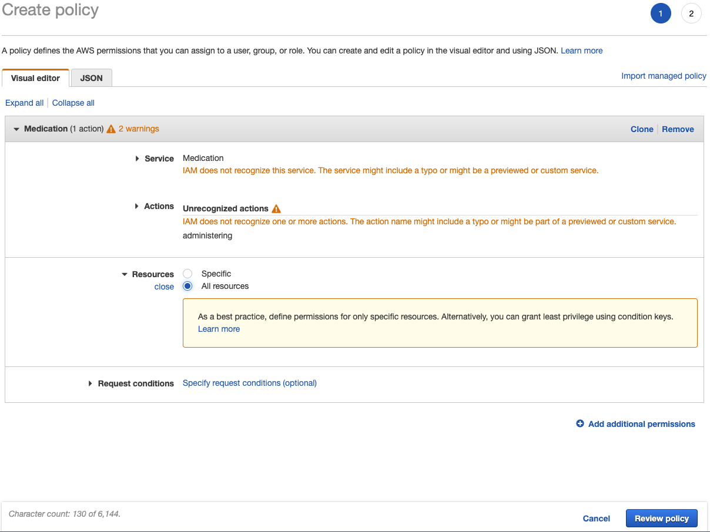Select the All resources radio button
The width and height of the screenshot is (710, 532).
(187, 286)
